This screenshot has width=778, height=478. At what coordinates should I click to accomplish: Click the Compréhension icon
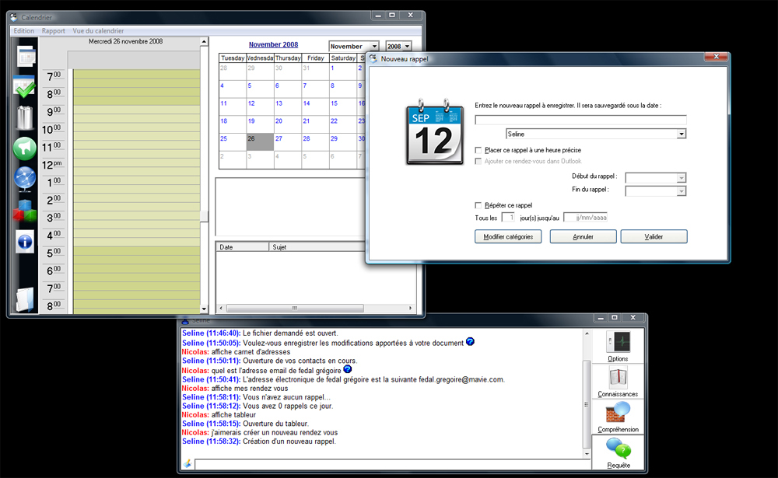[618, 417]
